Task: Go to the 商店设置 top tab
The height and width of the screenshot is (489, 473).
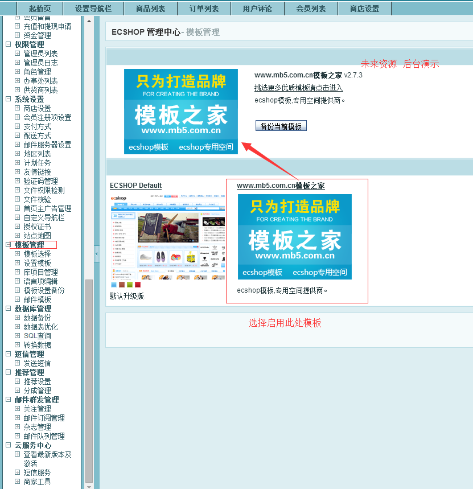Action: [x=364, y=9]
